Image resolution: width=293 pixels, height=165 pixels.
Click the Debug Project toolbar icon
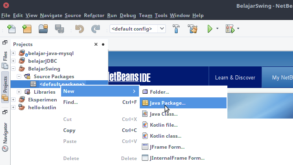tap(230, 29)
